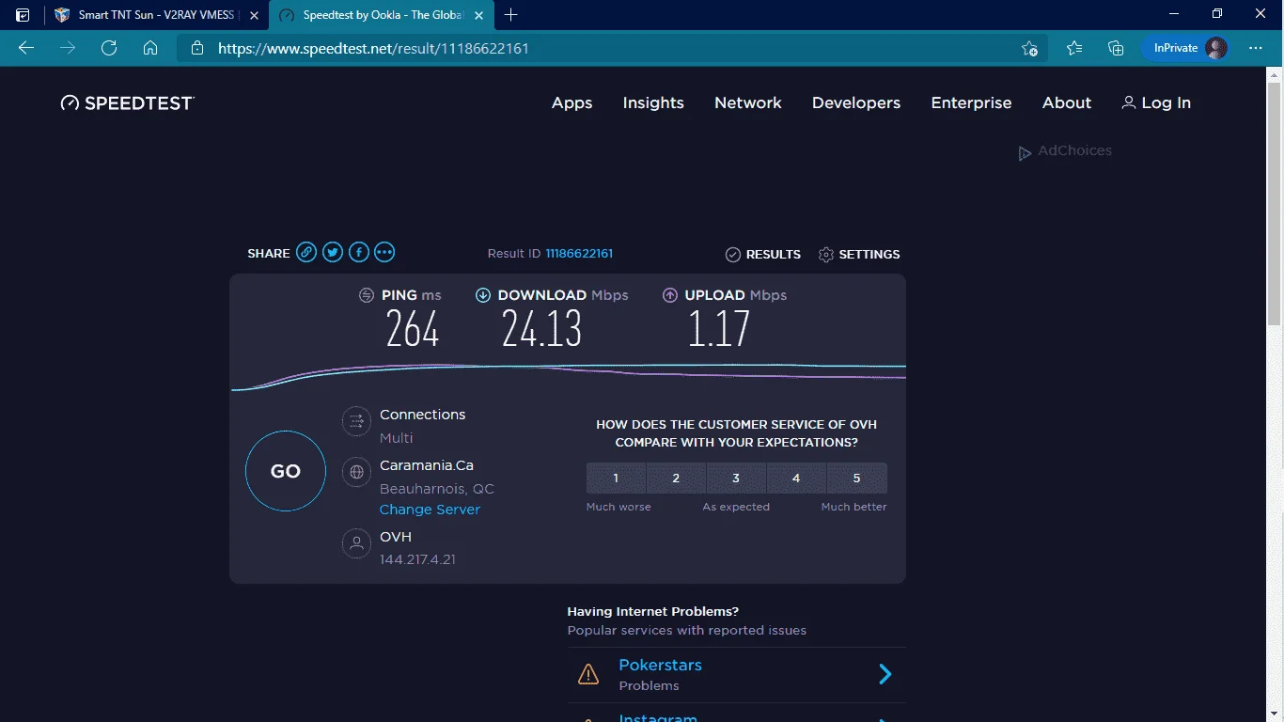The width and height of the screenshot is (1284, 722).
Task: Open the Favorites list
Action: (1074, 48)
